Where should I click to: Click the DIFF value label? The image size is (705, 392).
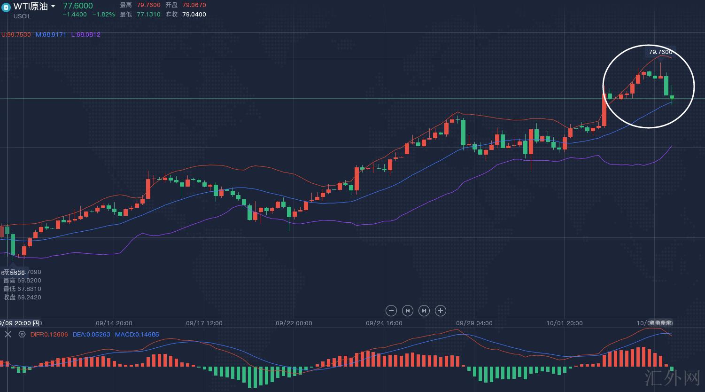click(x=49, y=335)
